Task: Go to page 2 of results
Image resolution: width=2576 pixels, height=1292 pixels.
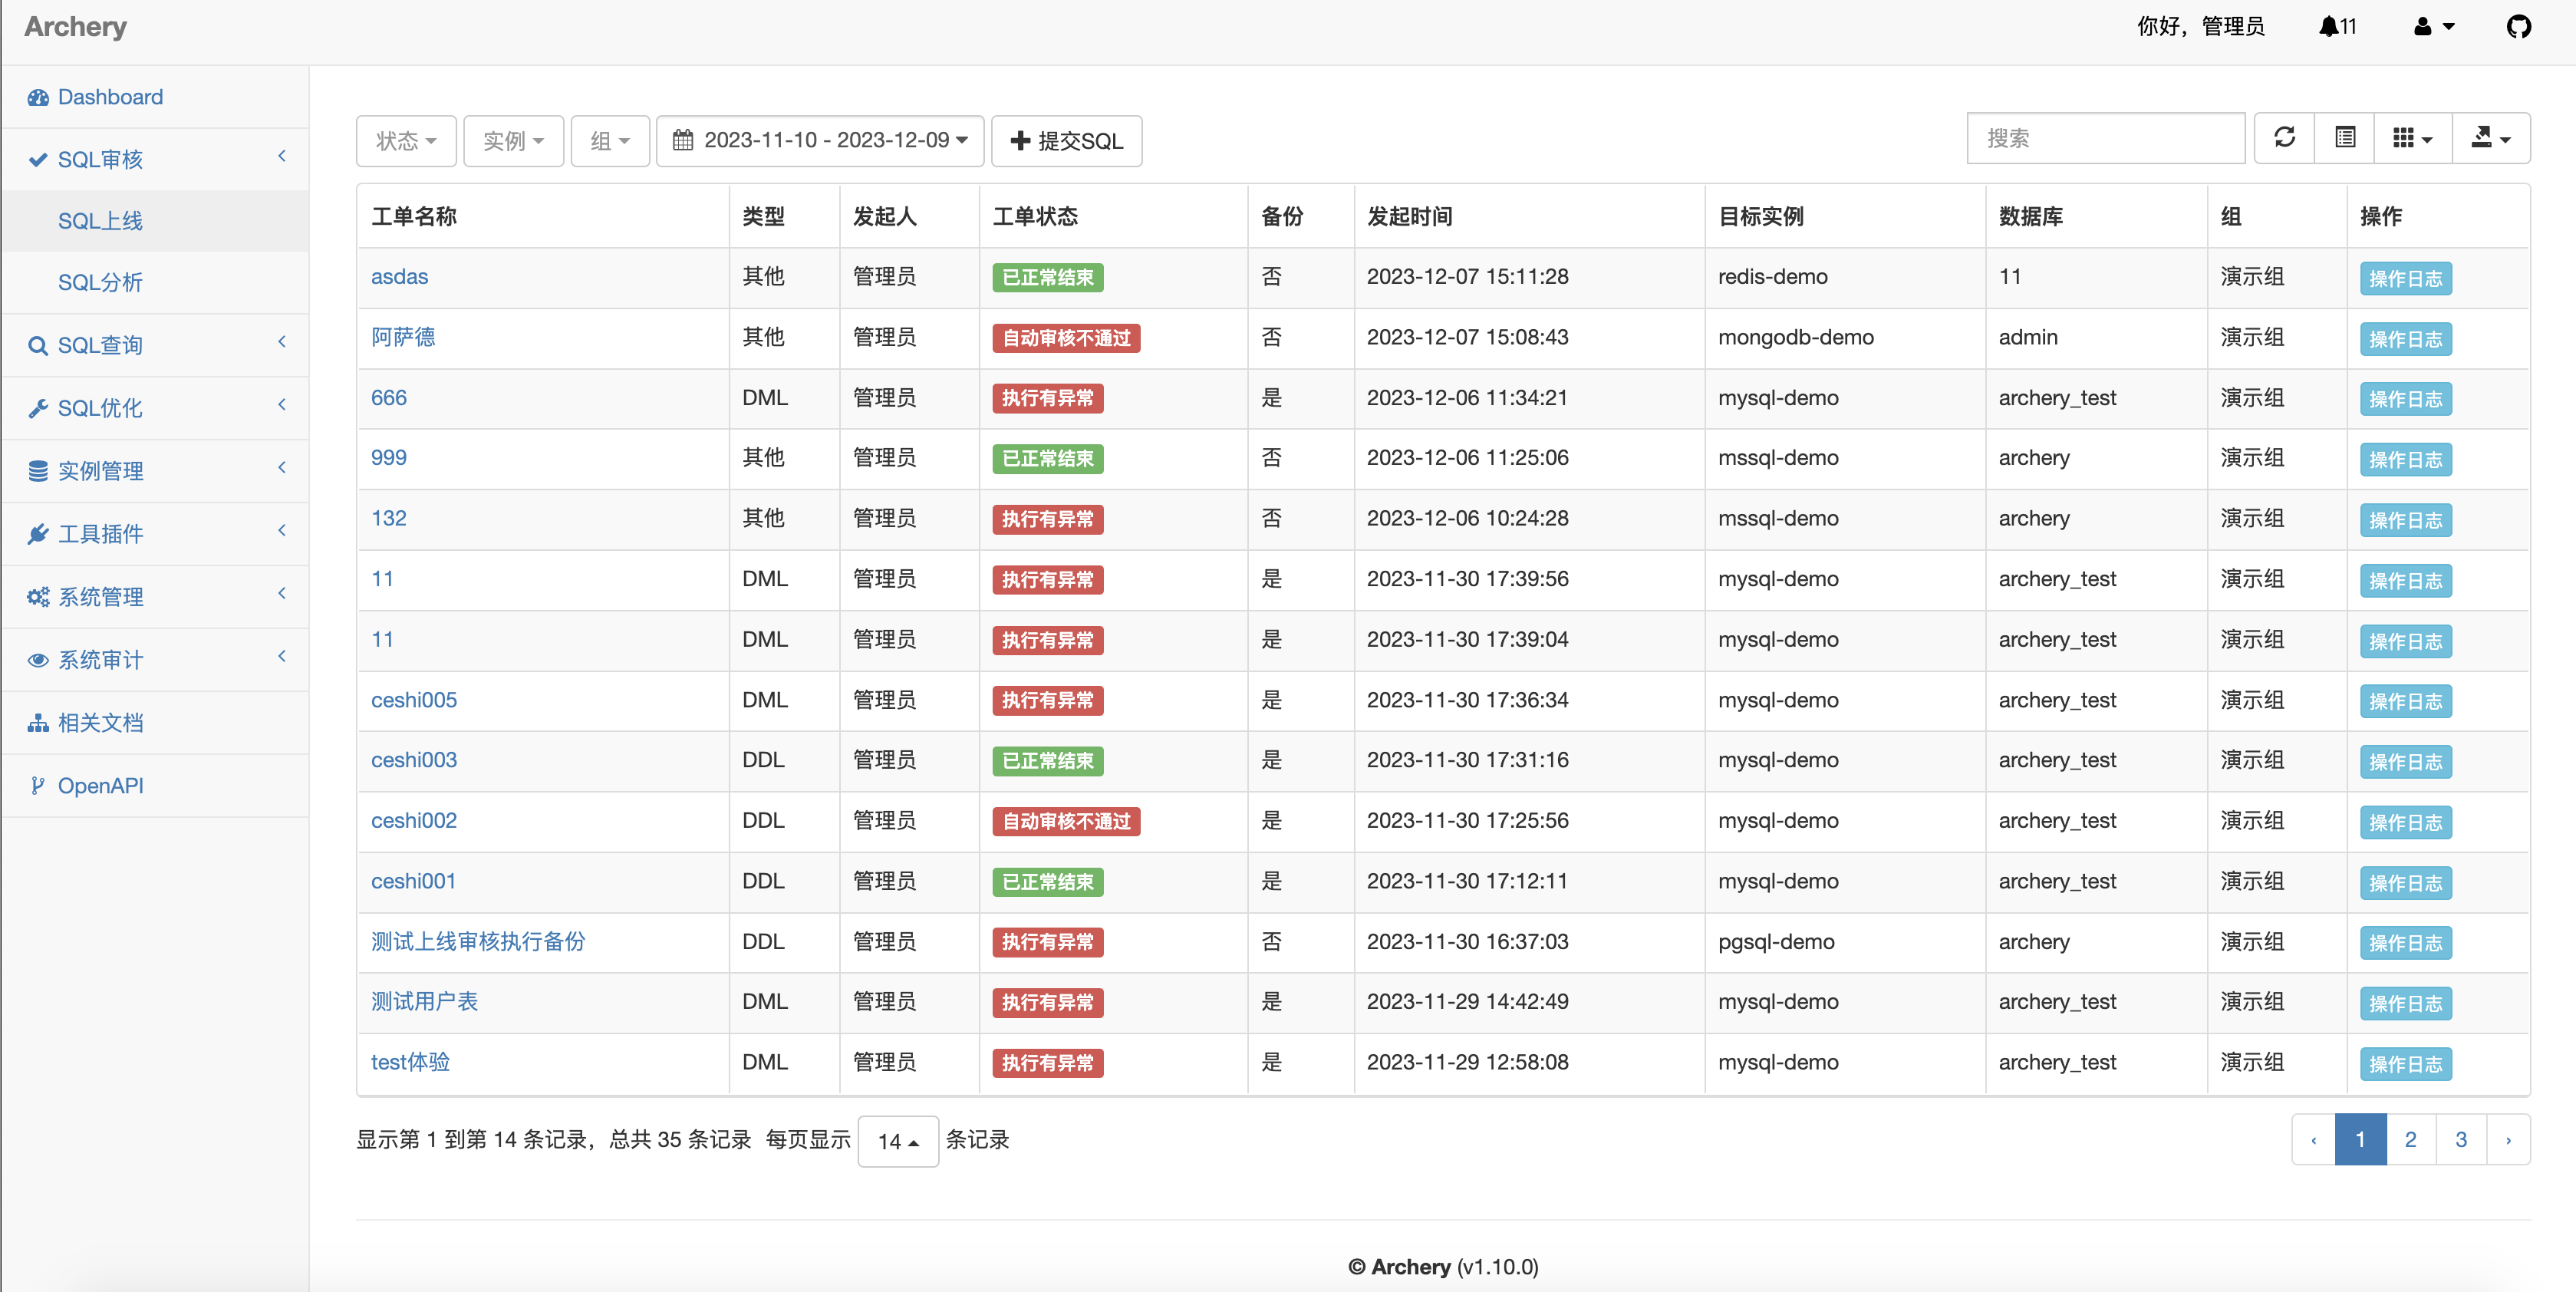Action: tap(2410, 1140)
